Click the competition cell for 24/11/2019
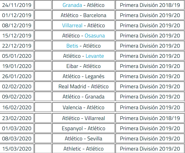This screenshot has height=153, width=185. pyautogui.click(x=150, y=5)
